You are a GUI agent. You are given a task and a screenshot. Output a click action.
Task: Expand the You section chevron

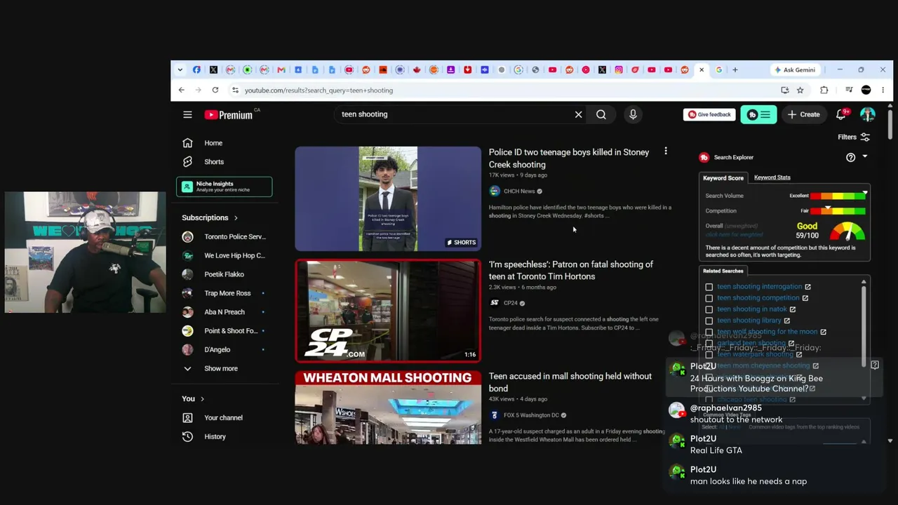pos(202,398)
